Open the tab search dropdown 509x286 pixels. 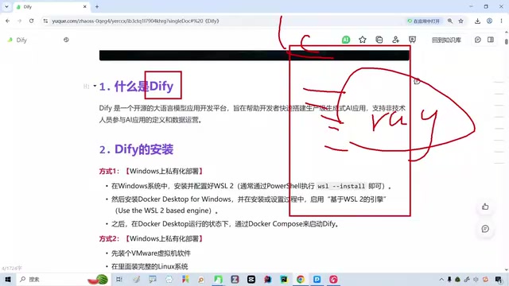pos(6,6)
